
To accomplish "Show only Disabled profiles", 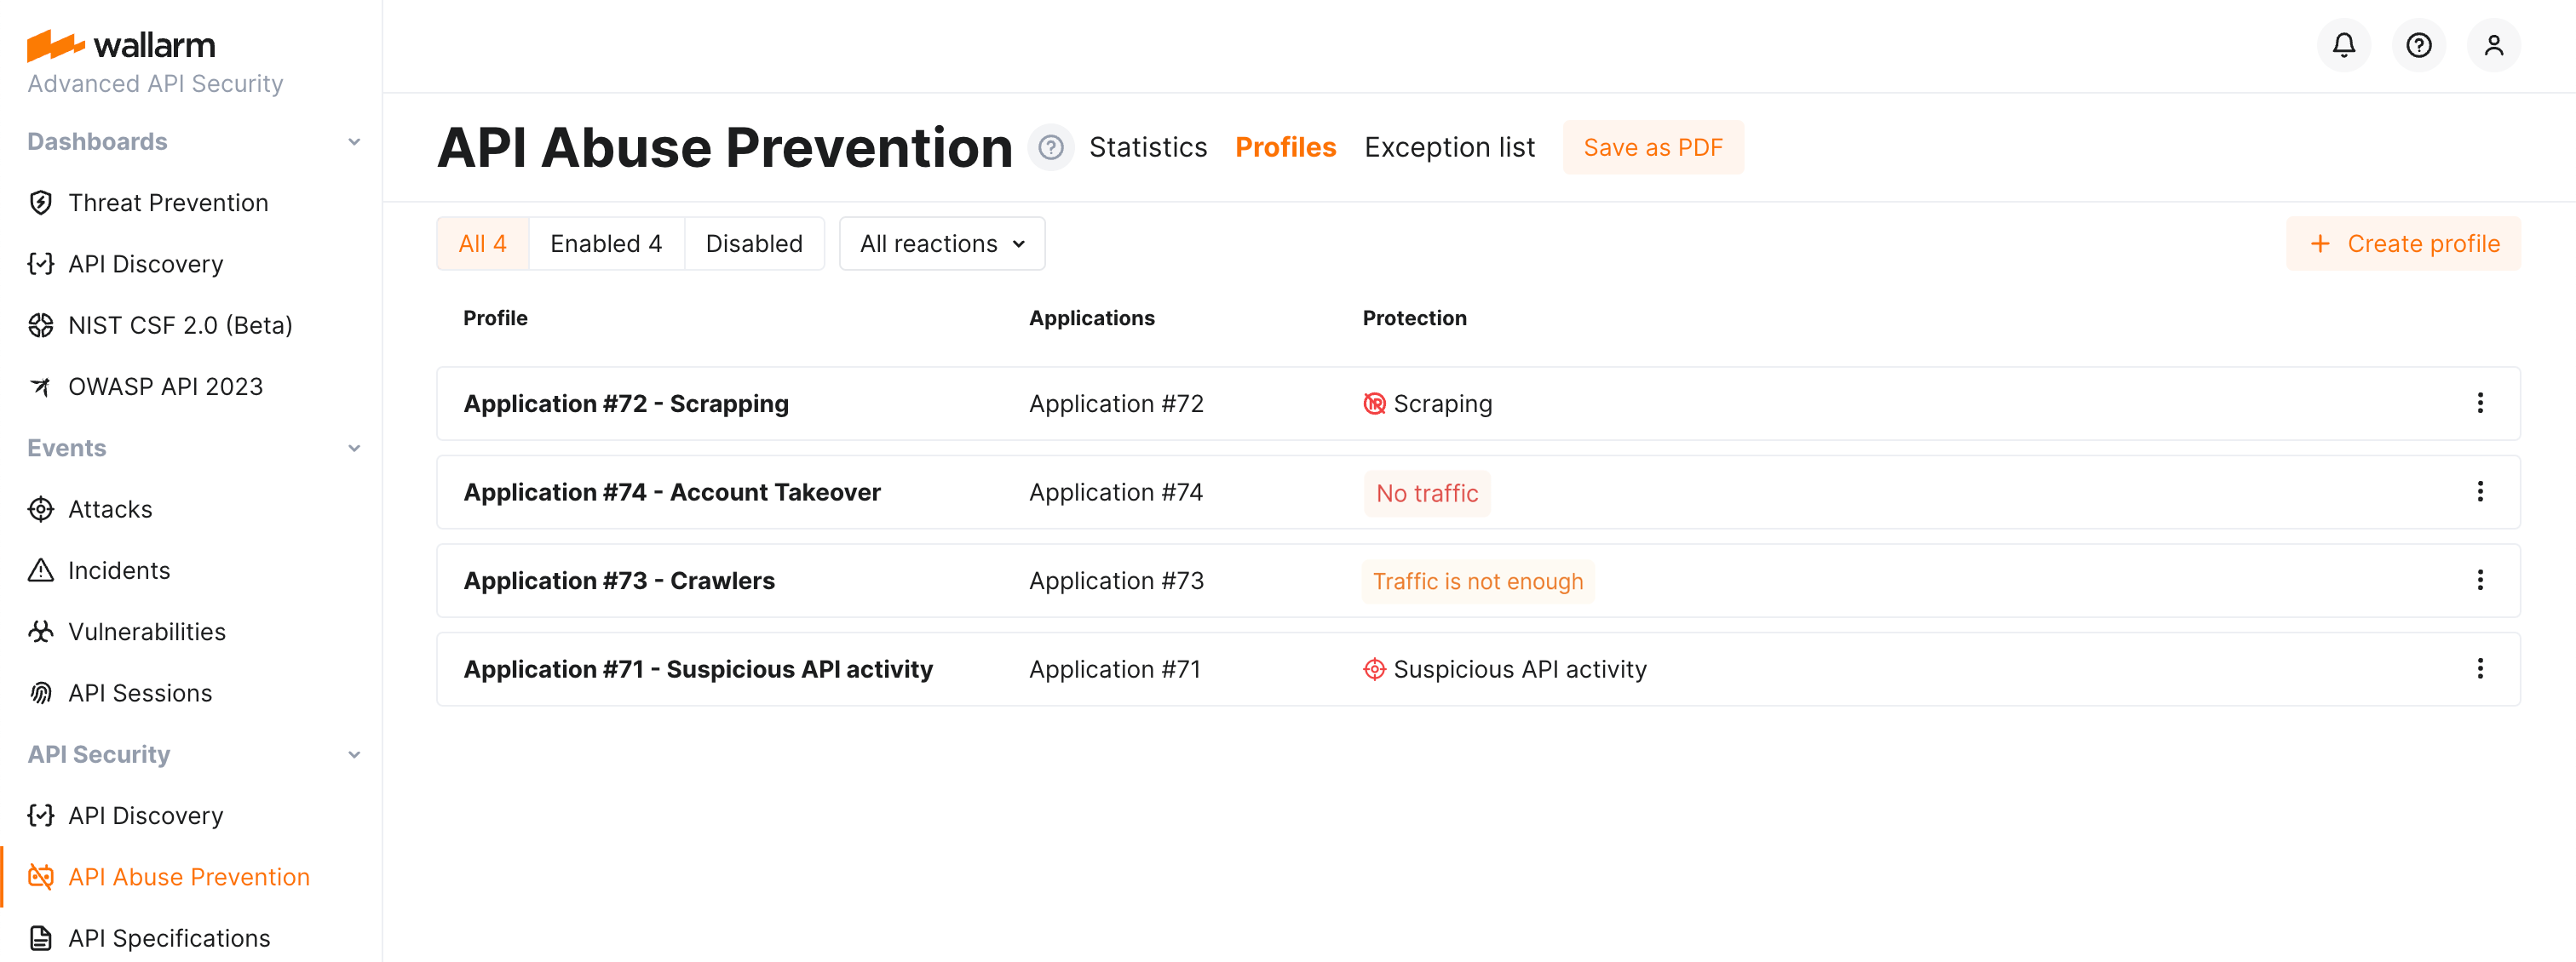I will point(754,243).
